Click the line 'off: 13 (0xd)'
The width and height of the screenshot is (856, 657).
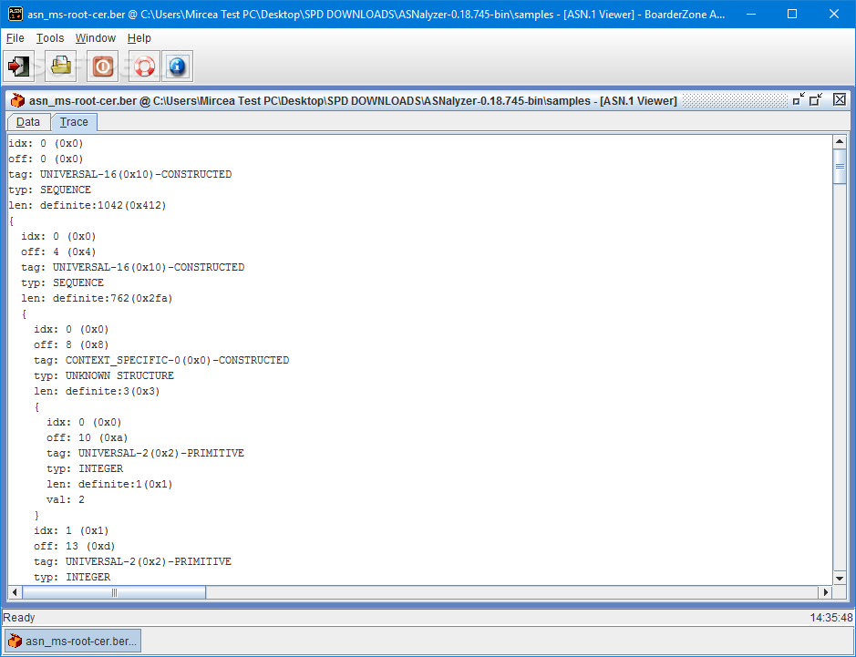[74, 546]
